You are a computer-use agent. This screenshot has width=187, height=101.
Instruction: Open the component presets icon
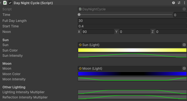click(179, 3)
